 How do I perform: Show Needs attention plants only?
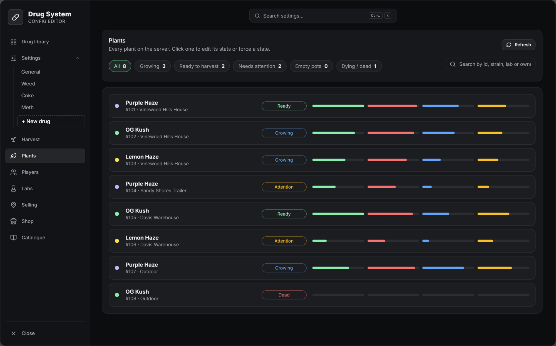[260, 66]
